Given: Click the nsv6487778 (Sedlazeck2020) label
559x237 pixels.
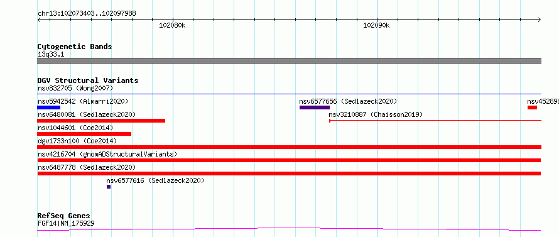Looking at the screenshot, I should tap(87, 167).
